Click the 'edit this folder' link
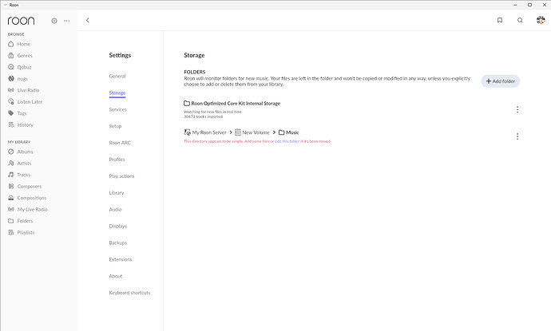Viewport: 551px width, 331px height. pyautogui.click(x=289, y=141)
